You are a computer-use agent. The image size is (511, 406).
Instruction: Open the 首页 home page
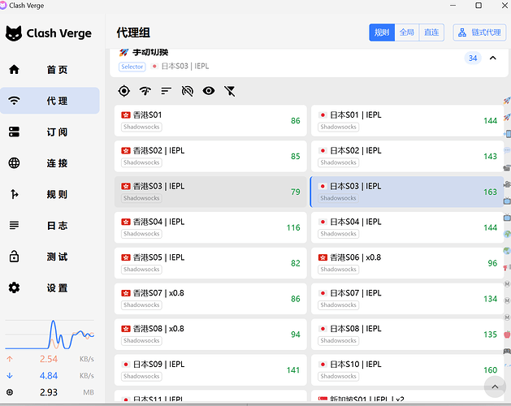[x=50, y=69]
